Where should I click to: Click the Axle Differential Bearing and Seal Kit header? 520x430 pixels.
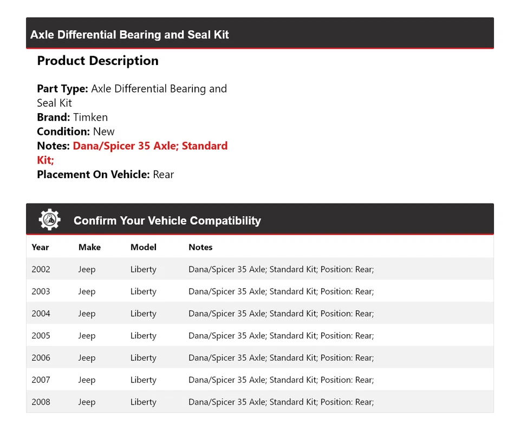coord(129,35)
